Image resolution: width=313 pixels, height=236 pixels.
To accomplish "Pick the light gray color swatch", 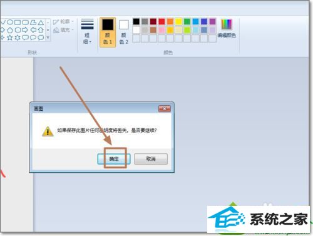I will pyautogui.click(x=145, y=30).
